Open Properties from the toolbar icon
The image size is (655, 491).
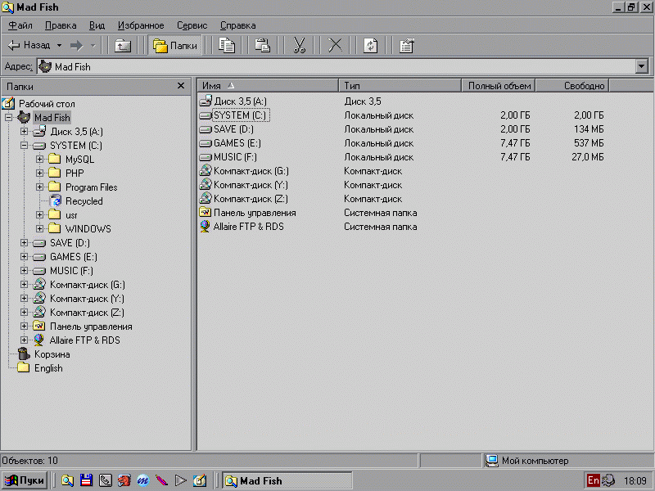(x=406, y=46)
